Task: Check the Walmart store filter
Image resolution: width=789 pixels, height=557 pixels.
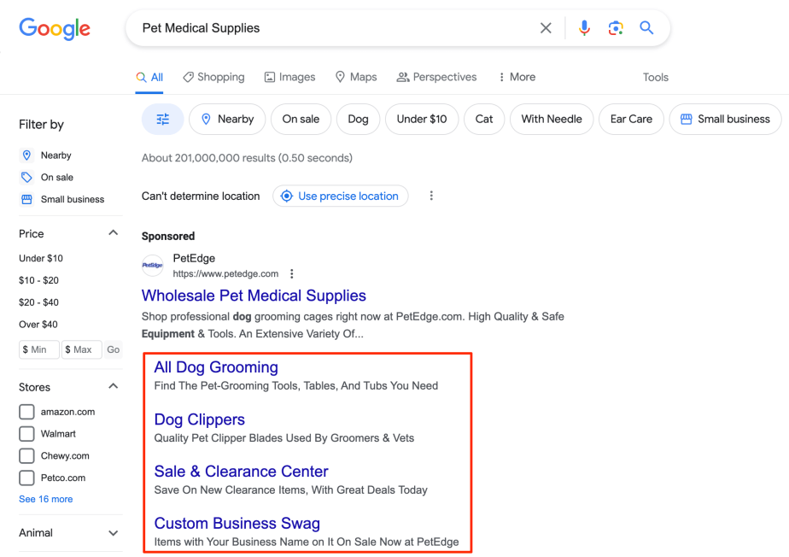Action: [x=26, y=433]
